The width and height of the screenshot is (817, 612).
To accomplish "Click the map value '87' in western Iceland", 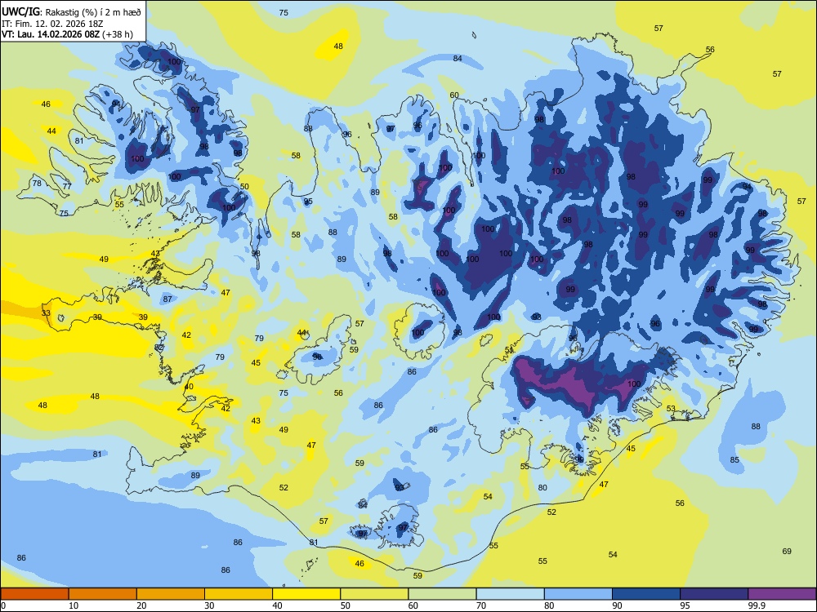I will click(x=167, y=299).
